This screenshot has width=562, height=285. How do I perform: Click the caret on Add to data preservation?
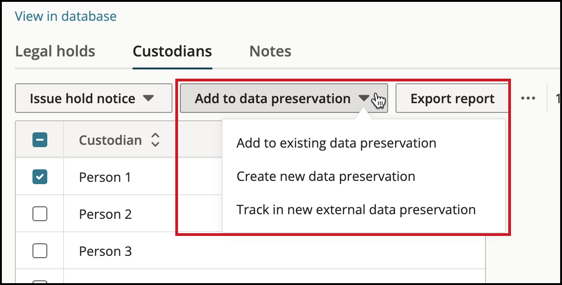364,99
